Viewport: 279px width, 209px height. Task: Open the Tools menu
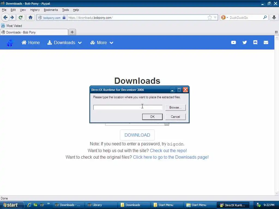coord(65,10)
